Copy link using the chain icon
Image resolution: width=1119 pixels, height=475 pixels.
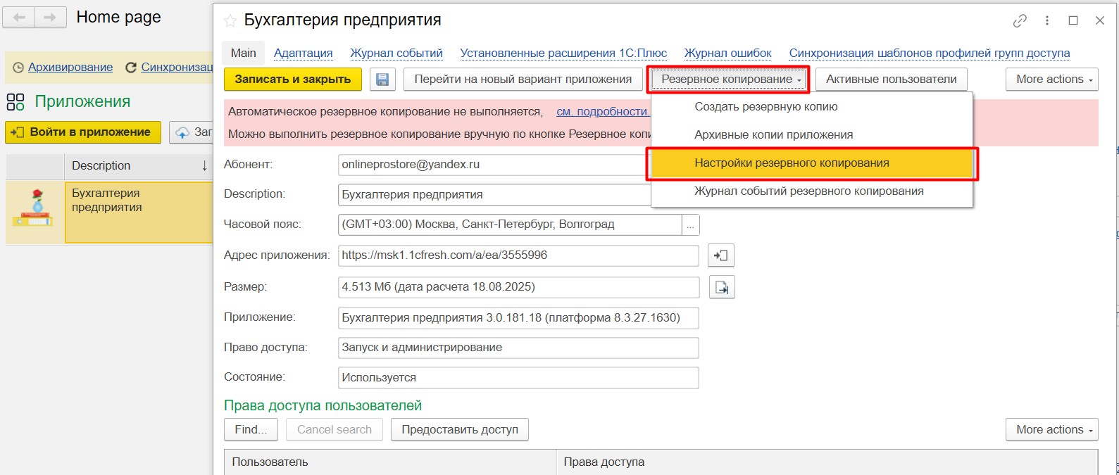click(1019, 21)
